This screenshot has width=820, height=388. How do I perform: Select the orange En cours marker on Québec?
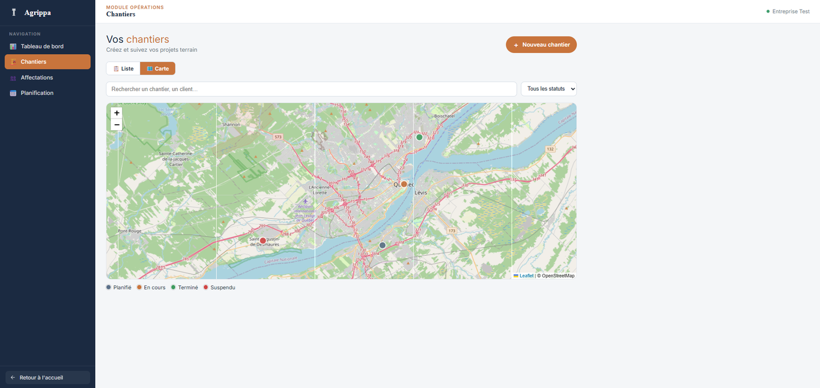point(404,184)
